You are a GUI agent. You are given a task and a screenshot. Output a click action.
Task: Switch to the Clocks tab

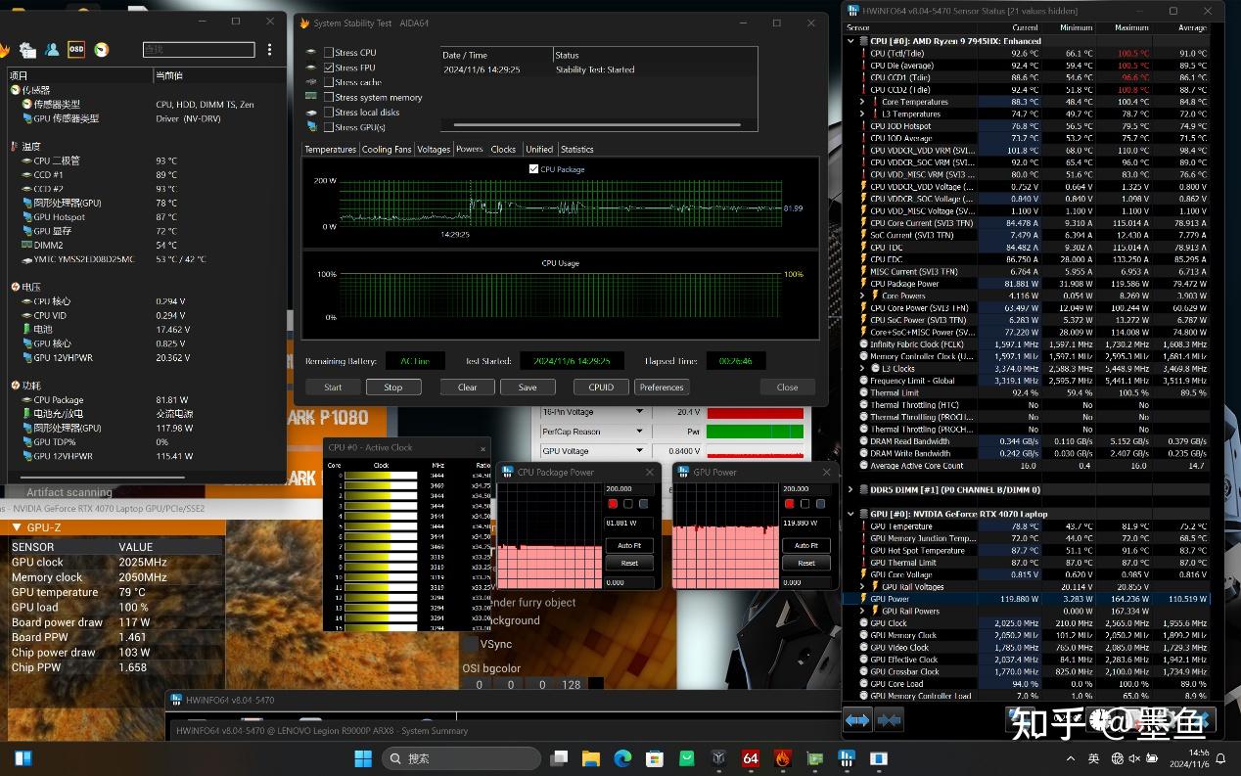tap(503, 149)
